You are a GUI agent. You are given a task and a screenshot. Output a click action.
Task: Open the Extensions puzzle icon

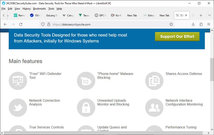pos(201,24)
